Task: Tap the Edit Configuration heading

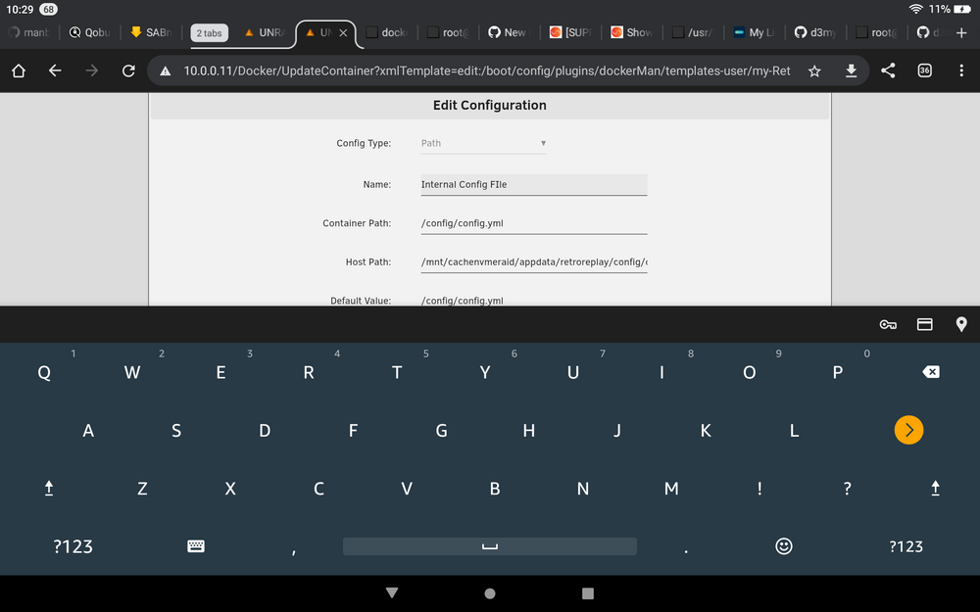Action: click(x=489, y=106)
